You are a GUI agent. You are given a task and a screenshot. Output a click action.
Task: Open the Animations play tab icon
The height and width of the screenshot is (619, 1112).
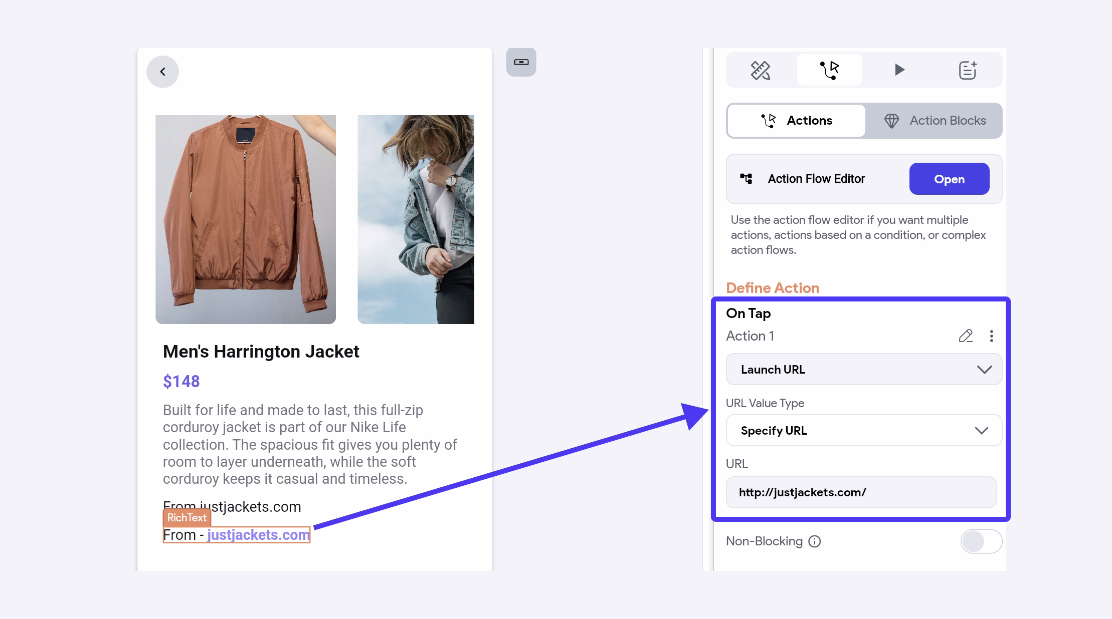click(899, 70)
